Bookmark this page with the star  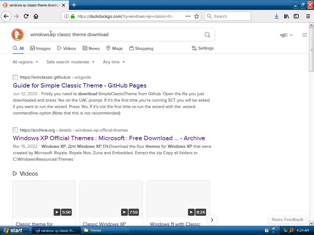tap(197, 16)
